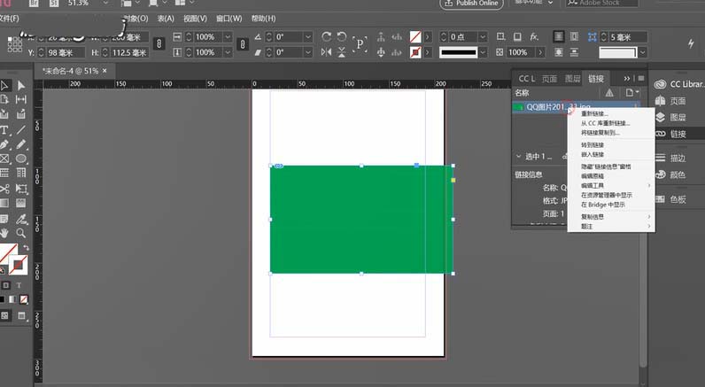
Task: Toggle formatting affects text T button
Action: (x=19, y=285)
